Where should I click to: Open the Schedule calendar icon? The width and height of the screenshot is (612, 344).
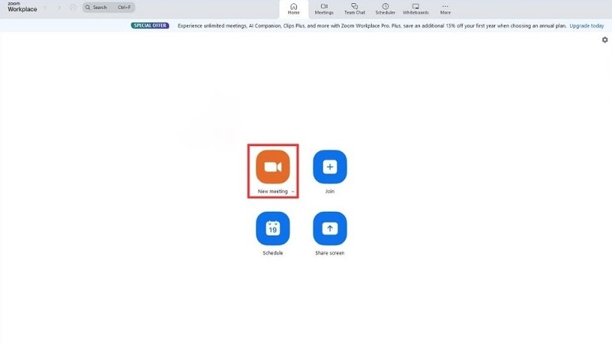[x=272, y=228]
